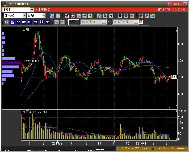Image resolution: width=189 pixels, height=152 pixels.
Task: Open the red wrench settings tool
Action: point(146,16)
